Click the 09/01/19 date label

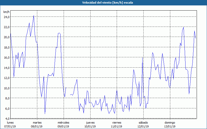point(63,126)
